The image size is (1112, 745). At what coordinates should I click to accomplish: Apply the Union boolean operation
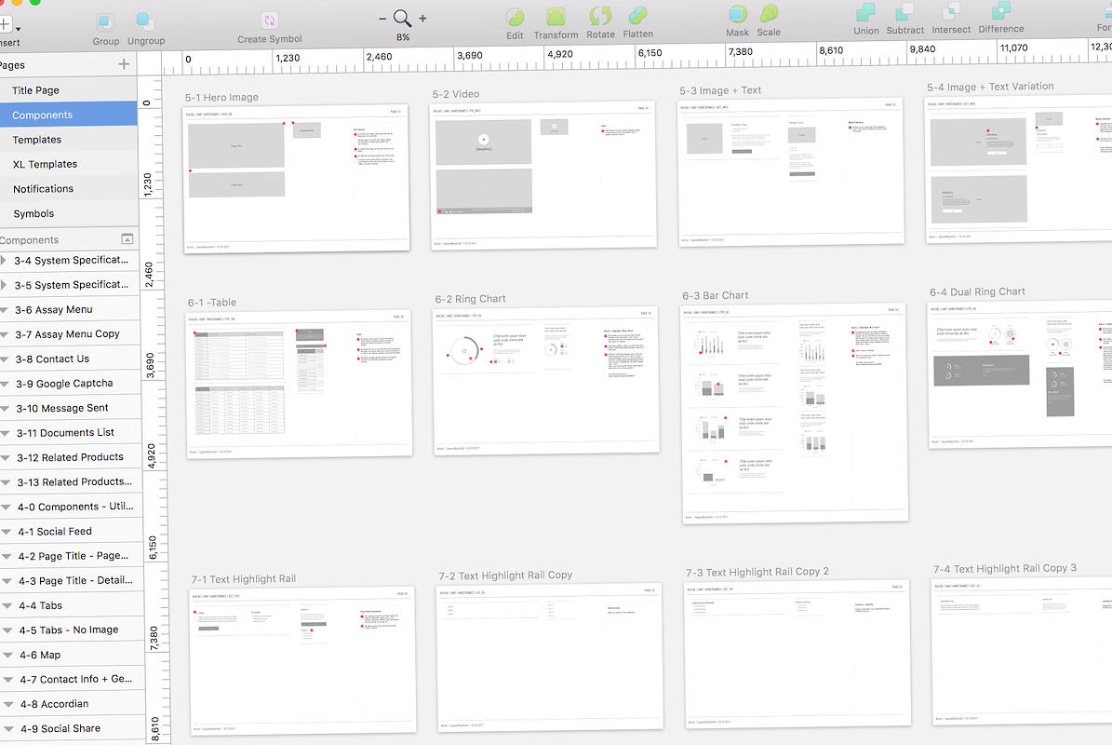[x=865, y=13]
